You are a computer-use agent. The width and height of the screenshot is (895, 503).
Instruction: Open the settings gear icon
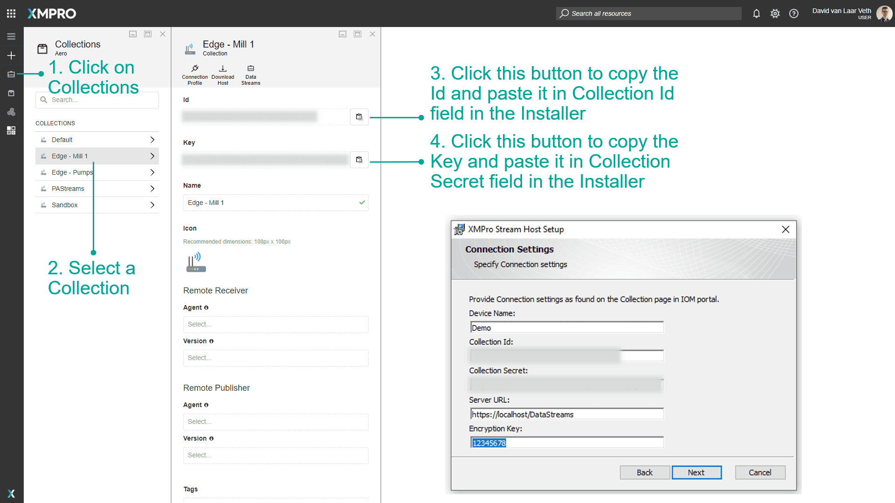click(x=775, y=14)
